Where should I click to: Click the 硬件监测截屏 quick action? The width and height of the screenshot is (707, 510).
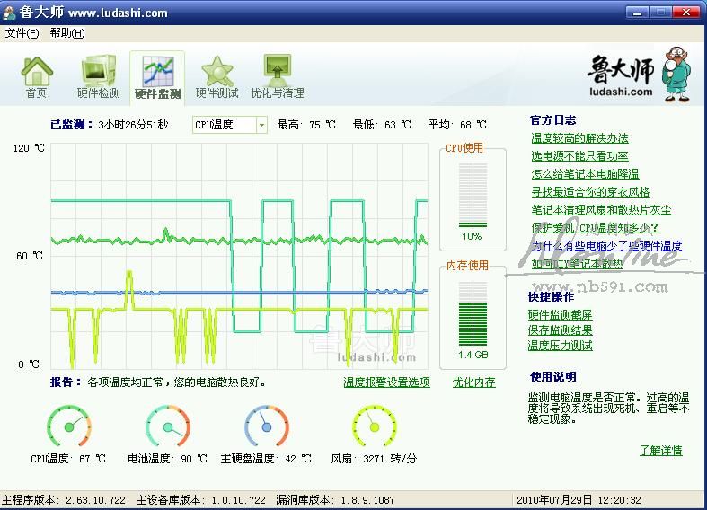561,315
